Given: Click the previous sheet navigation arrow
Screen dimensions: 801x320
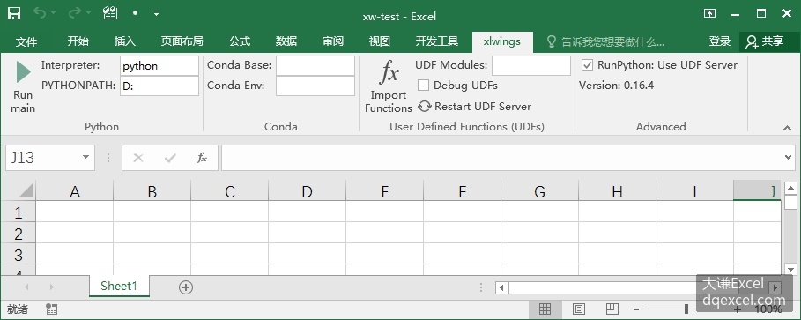Looking at the screenshot, I should click(26, 287).
